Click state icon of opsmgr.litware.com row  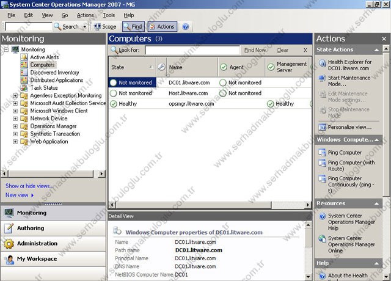114,104
